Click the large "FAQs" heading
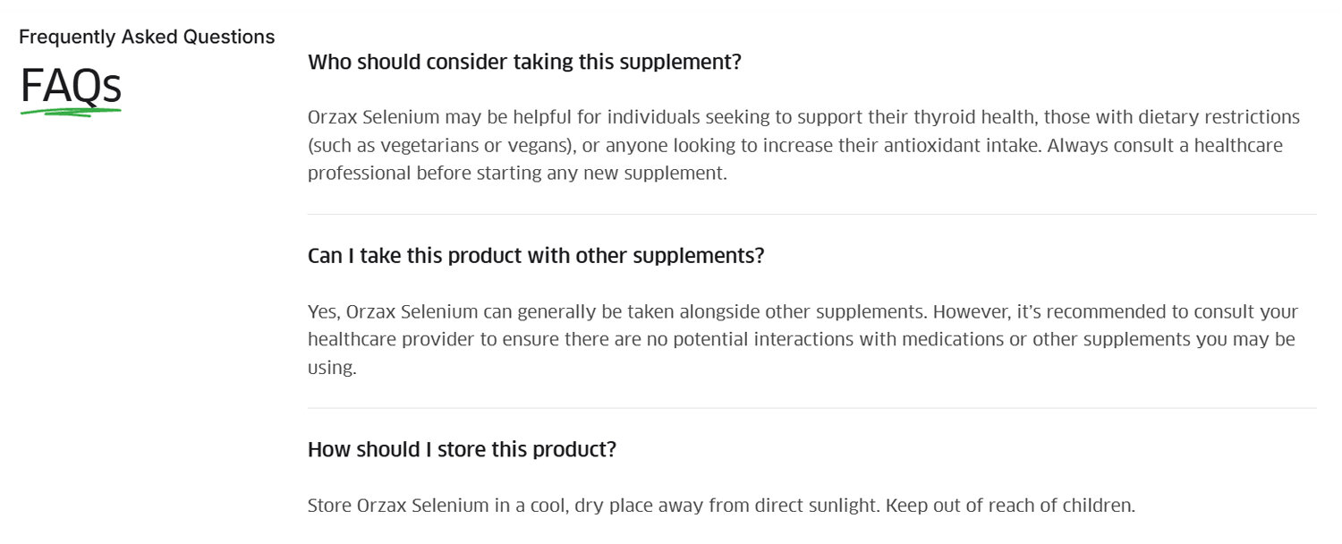Viewport: 1342px width, 544px height. tap(71, 86)
